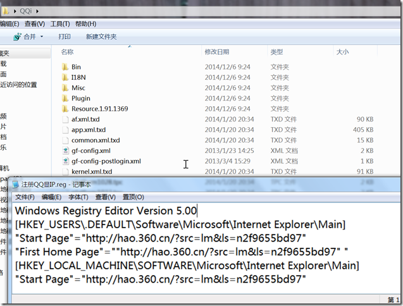The height and width of the screenshot is (306, 403).
Task: Sort by the 修改日期 column header
Action: (217, 52)
